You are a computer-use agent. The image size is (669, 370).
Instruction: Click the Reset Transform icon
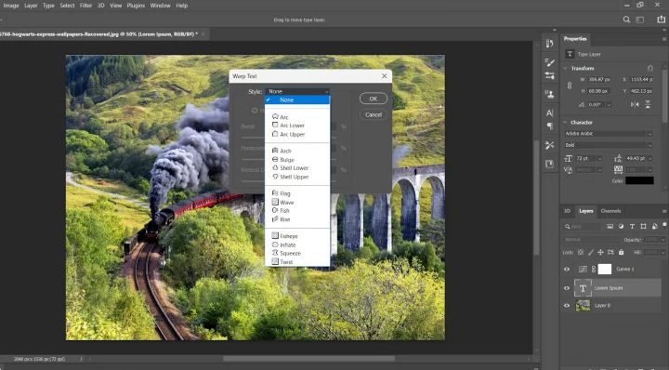tap(649, 68)
